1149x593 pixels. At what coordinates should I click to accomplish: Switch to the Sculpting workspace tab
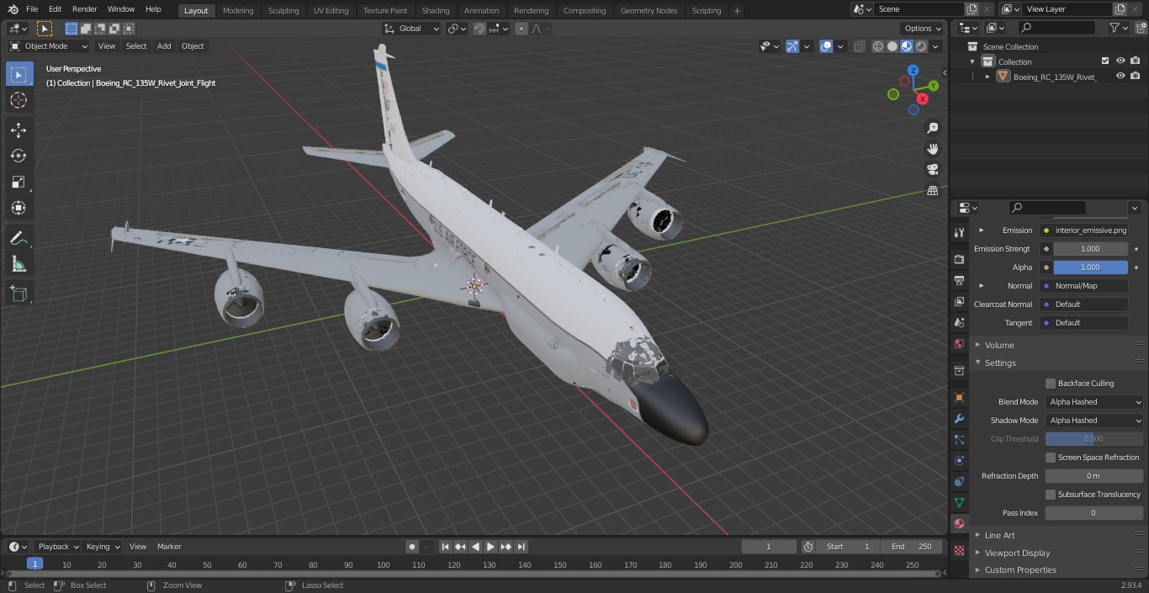pos(283,10)
